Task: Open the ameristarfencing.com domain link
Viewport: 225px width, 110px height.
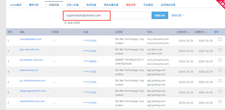Action: (x=32, y=101)
